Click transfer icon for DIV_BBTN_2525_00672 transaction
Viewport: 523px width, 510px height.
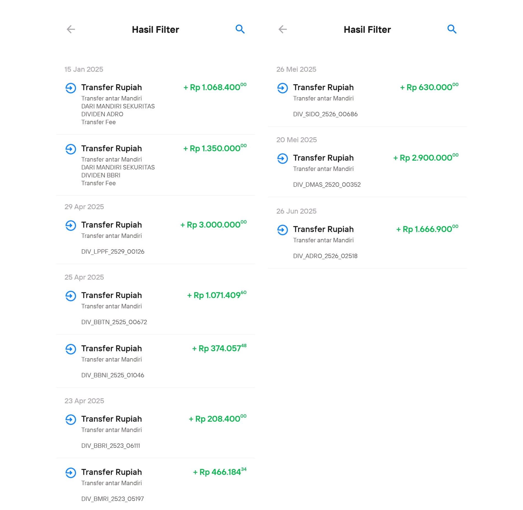pyautogui.click(x=71, y=296)
